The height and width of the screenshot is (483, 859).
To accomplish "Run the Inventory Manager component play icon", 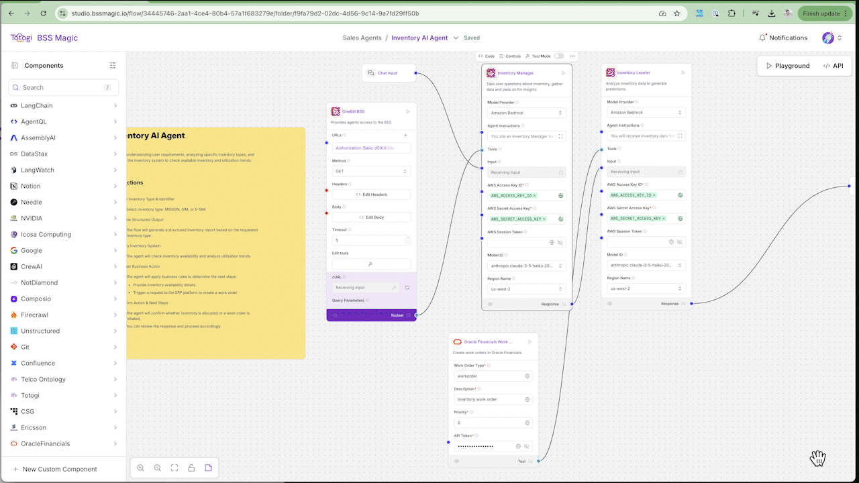I will [x=563, y=73].
